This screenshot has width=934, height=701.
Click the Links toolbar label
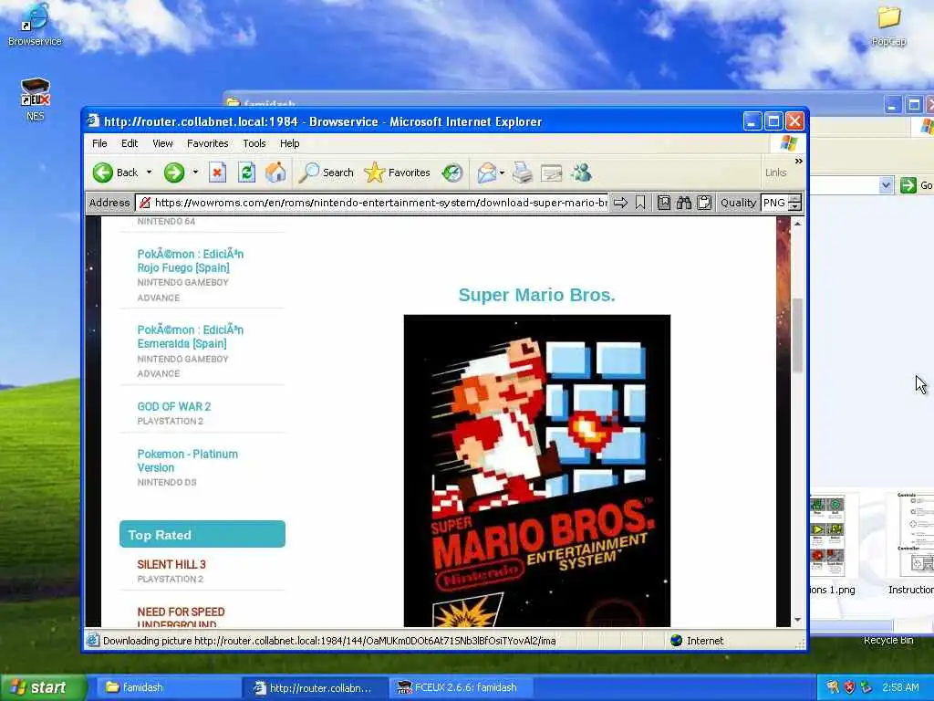[x=775, y=173]
